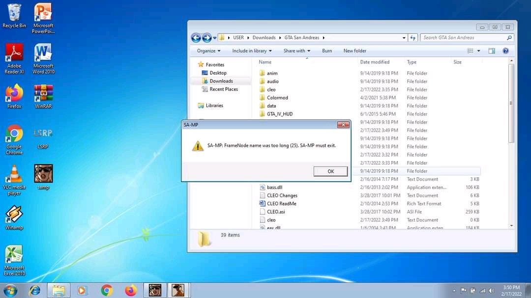
Task: Expand the address bar history dropdown
Action: pyautogui.click(x=404, y=37)
